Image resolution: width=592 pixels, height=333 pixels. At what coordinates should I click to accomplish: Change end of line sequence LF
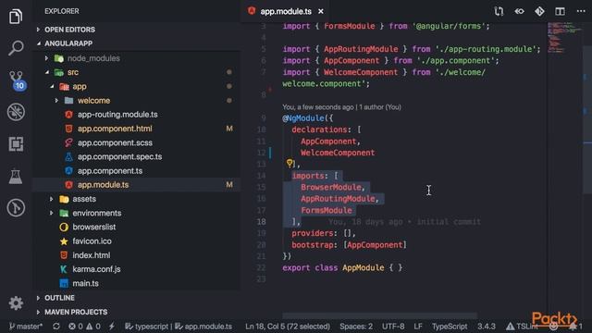pos(418,327)
